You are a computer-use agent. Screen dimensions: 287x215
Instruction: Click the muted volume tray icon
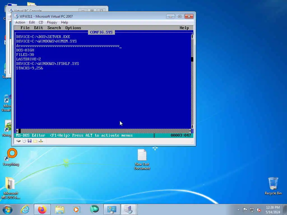click(259, 210)
